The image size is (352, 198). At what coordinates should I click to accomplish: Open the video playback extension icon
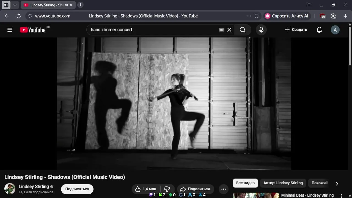[x=334, y=16]
